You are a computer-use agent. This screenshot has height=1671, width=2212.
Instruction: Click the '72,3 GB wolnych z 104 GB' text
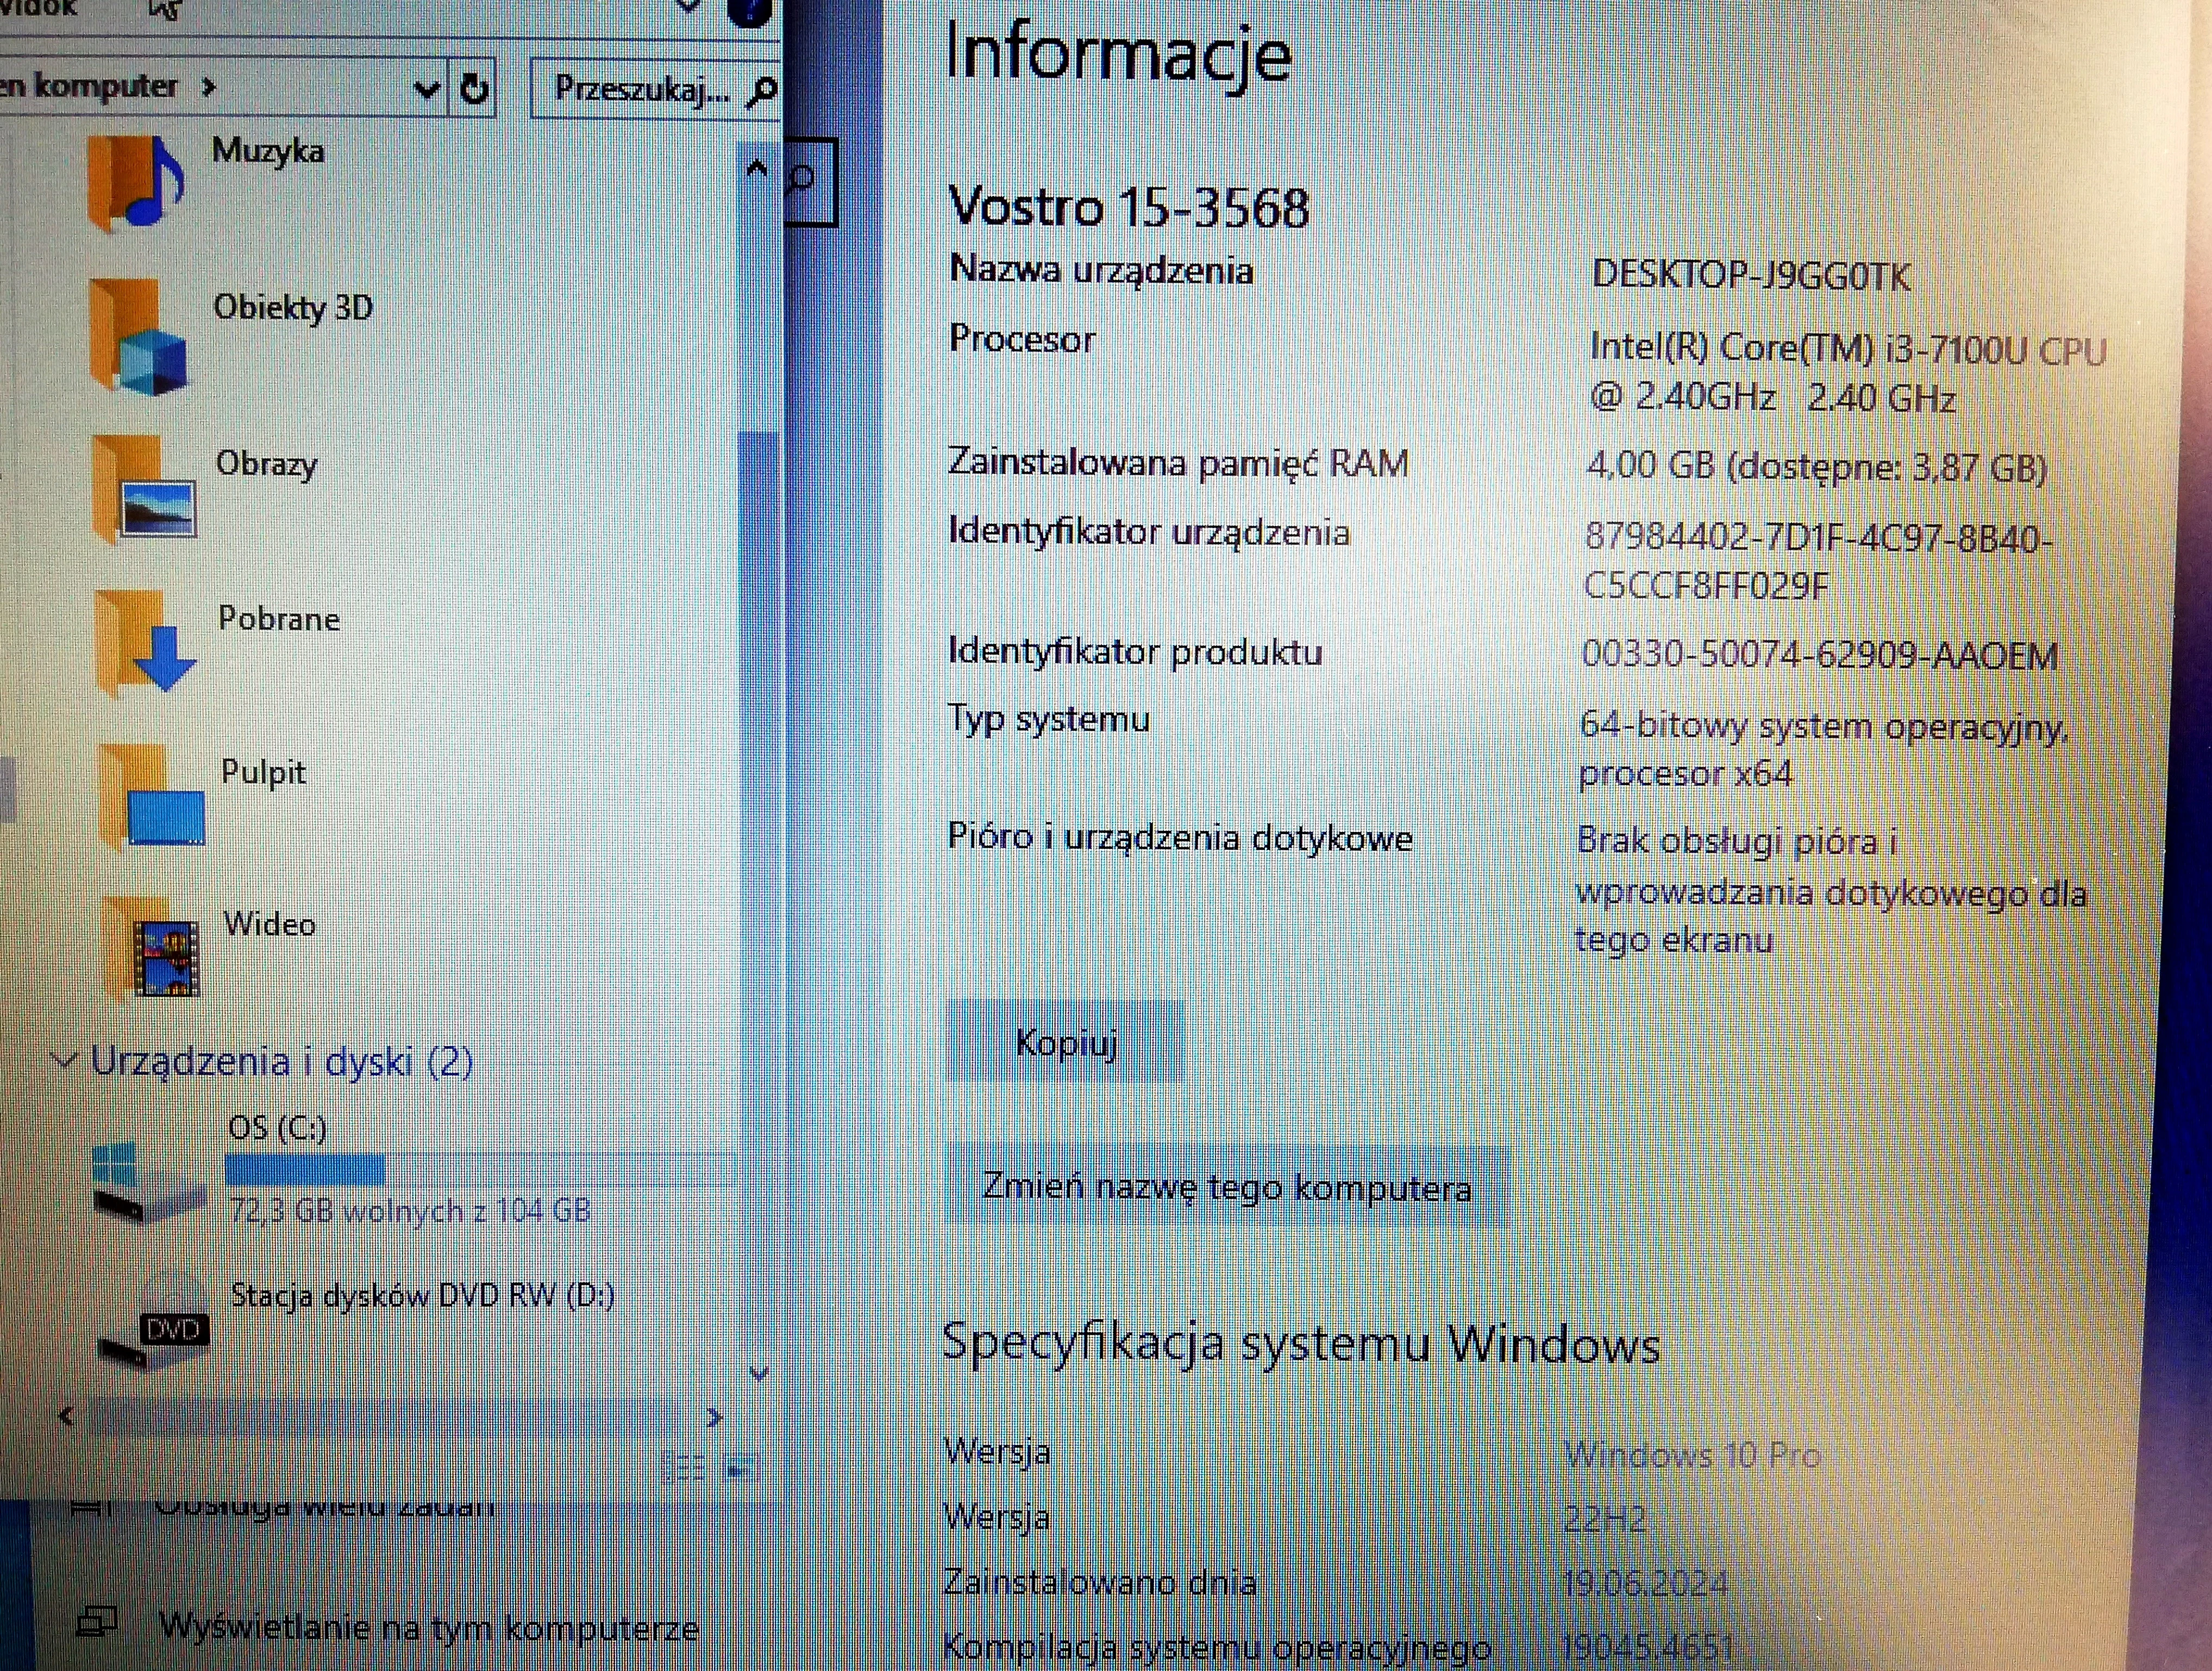point(410,1211)
